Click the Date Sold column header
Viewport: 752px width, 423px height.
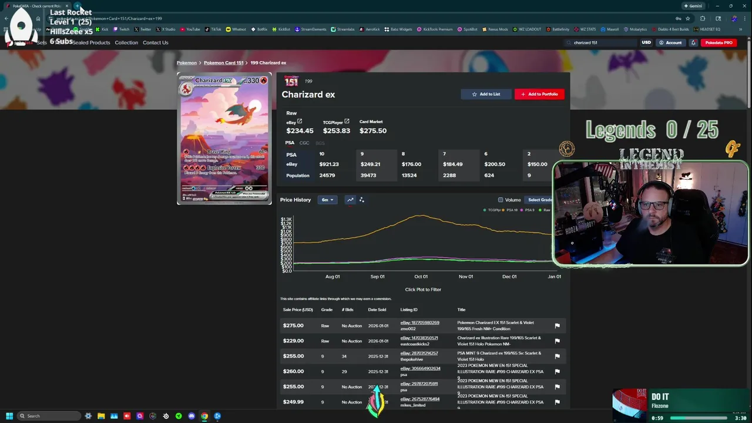[x=377, y=310]
